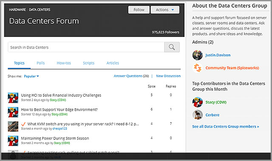Open Cerbere's avatar in Top Contributors

[197, 115]
